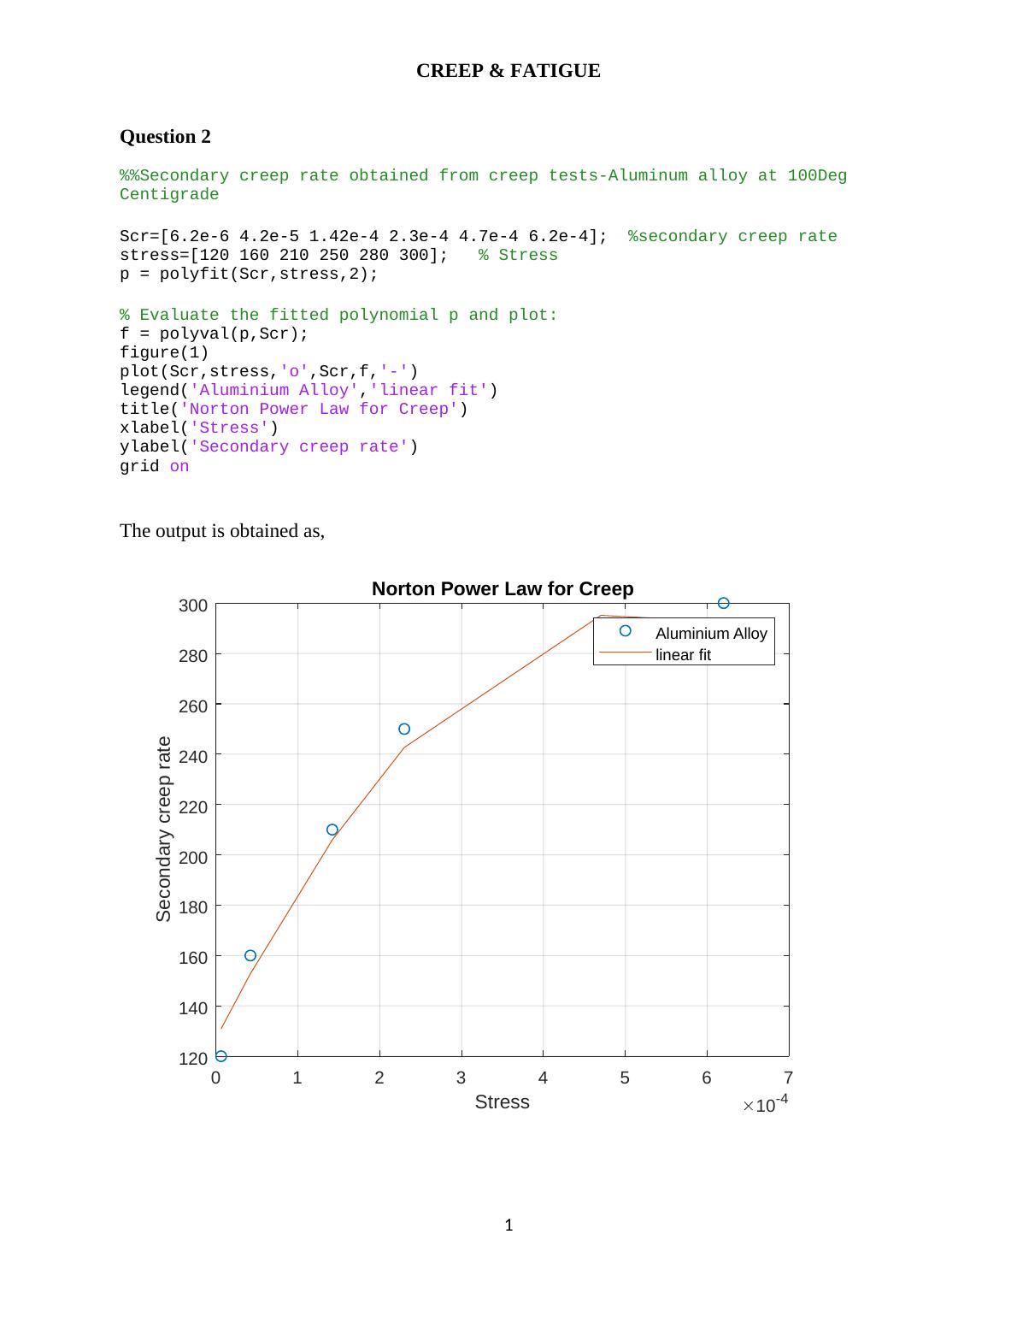The height and width of the screenshot is (1317, 1017).
Task: Click the 'Norton Power Law for Creep' plot title
Action: click(503, 588)
